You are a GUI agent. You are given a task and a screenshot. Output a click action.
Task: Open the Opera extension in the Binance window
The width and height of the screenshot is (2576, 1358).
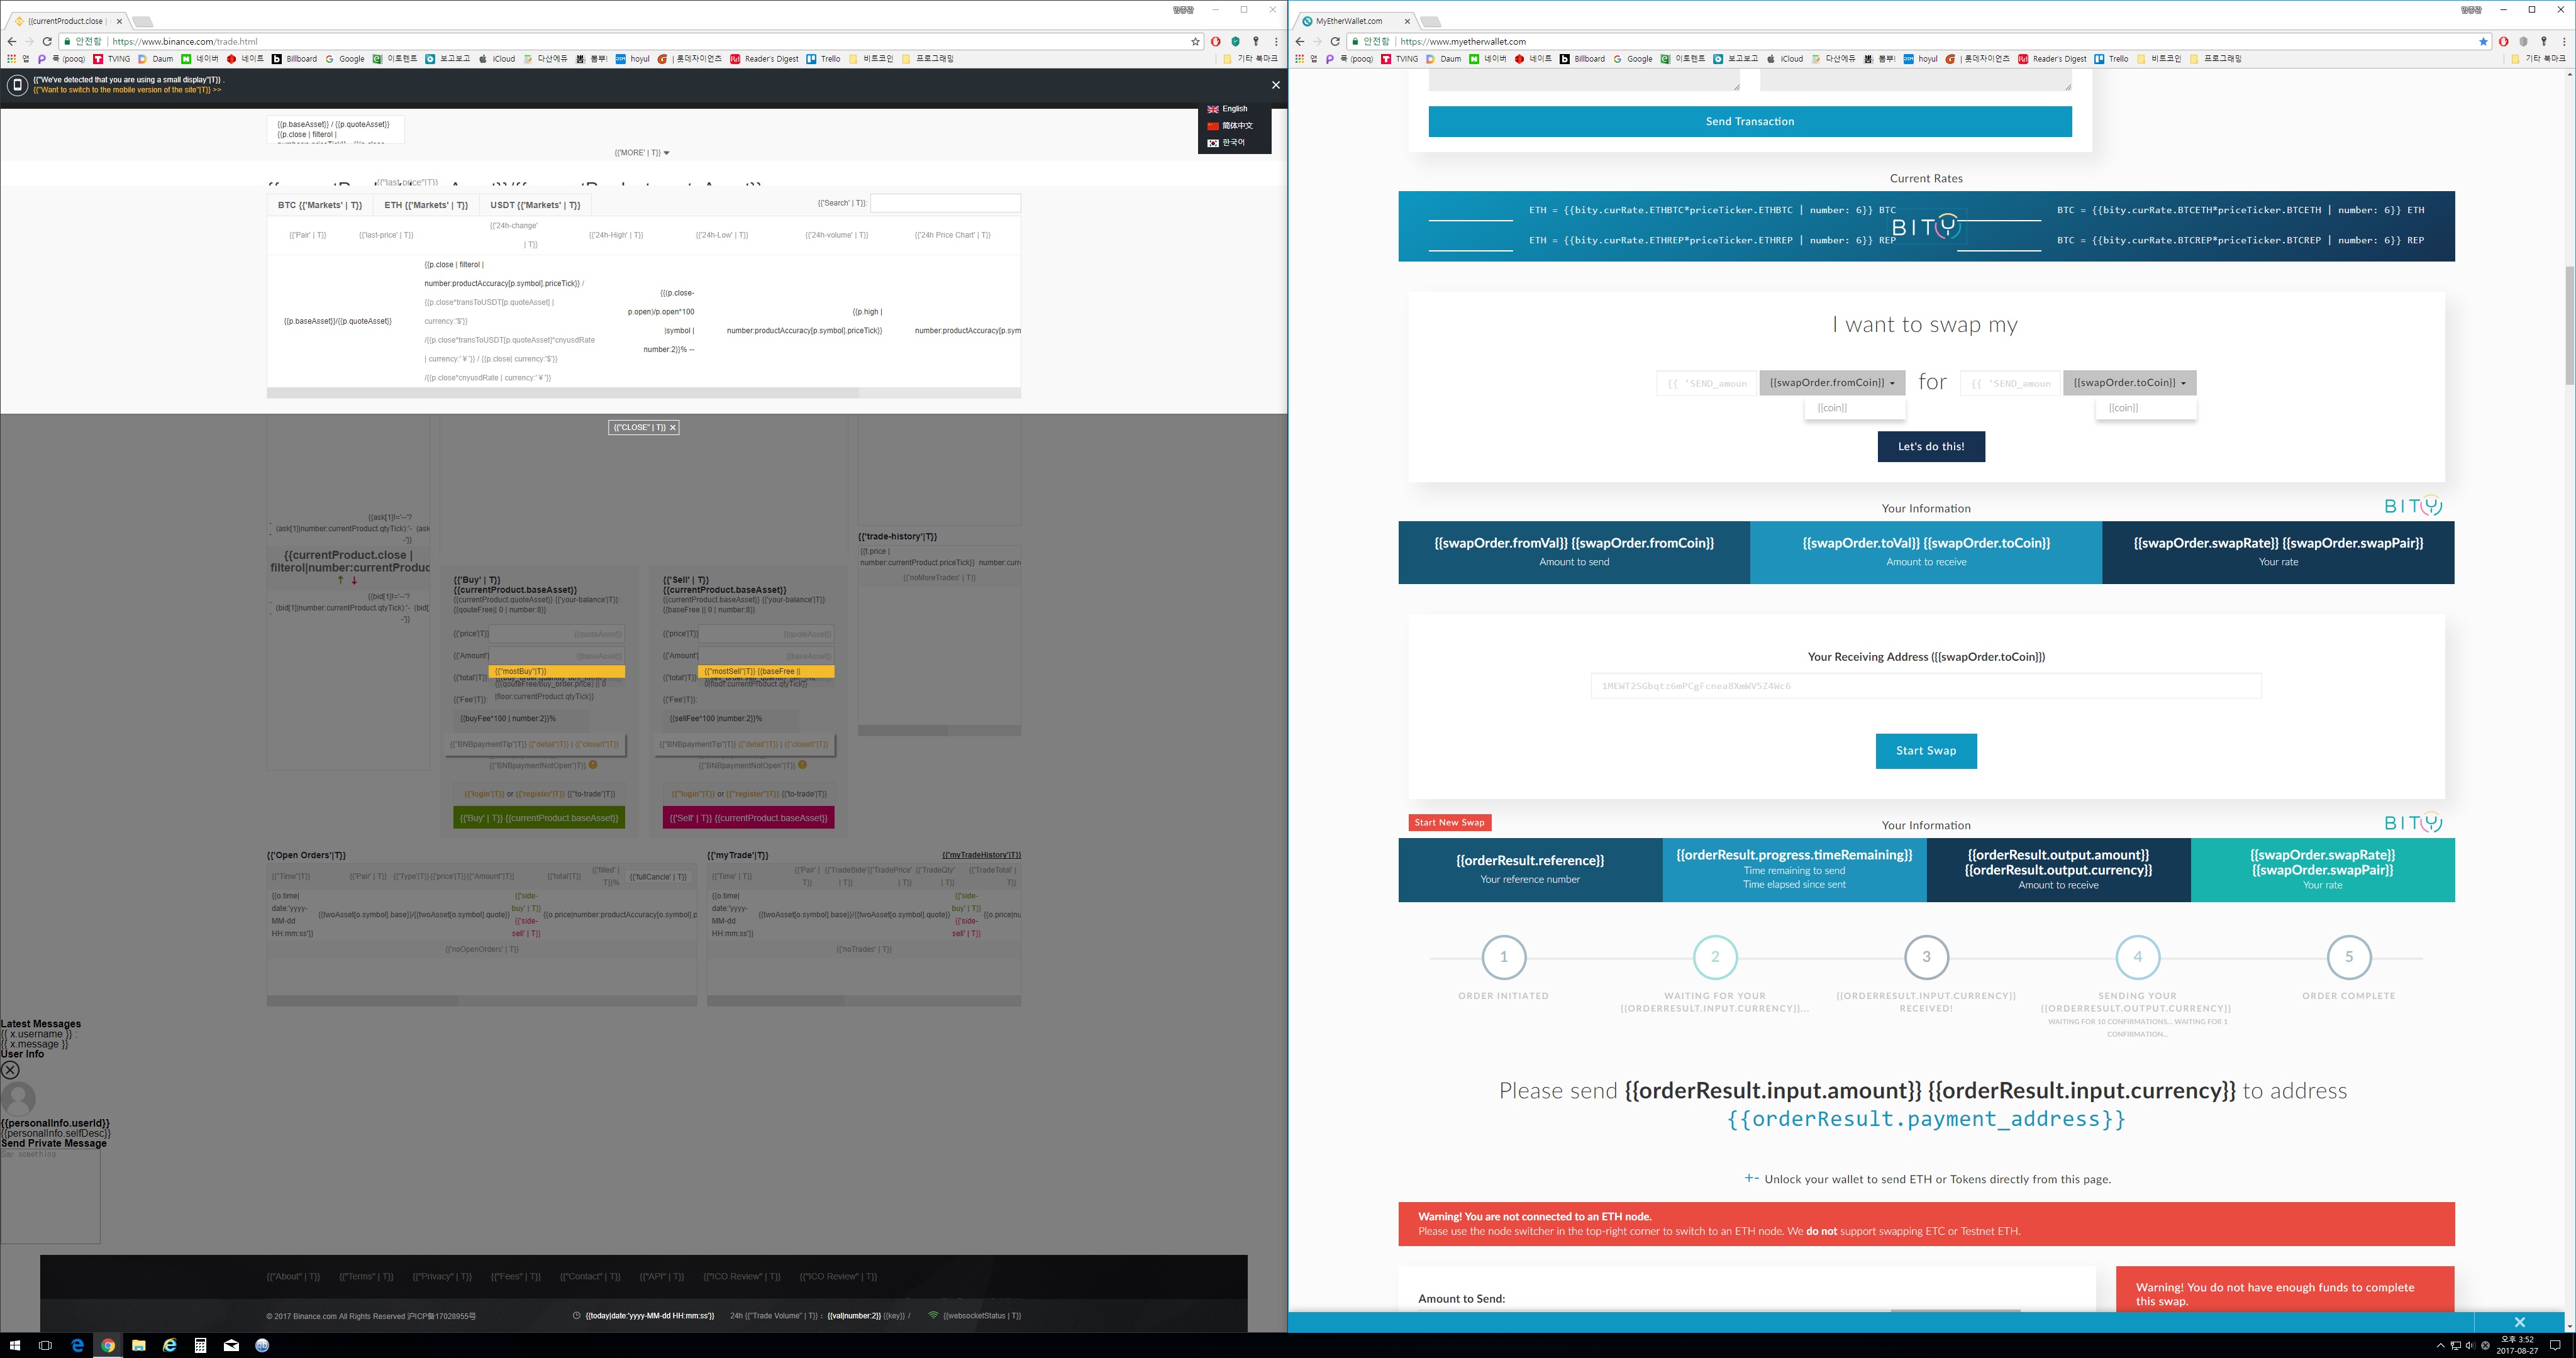point(1215,42)
